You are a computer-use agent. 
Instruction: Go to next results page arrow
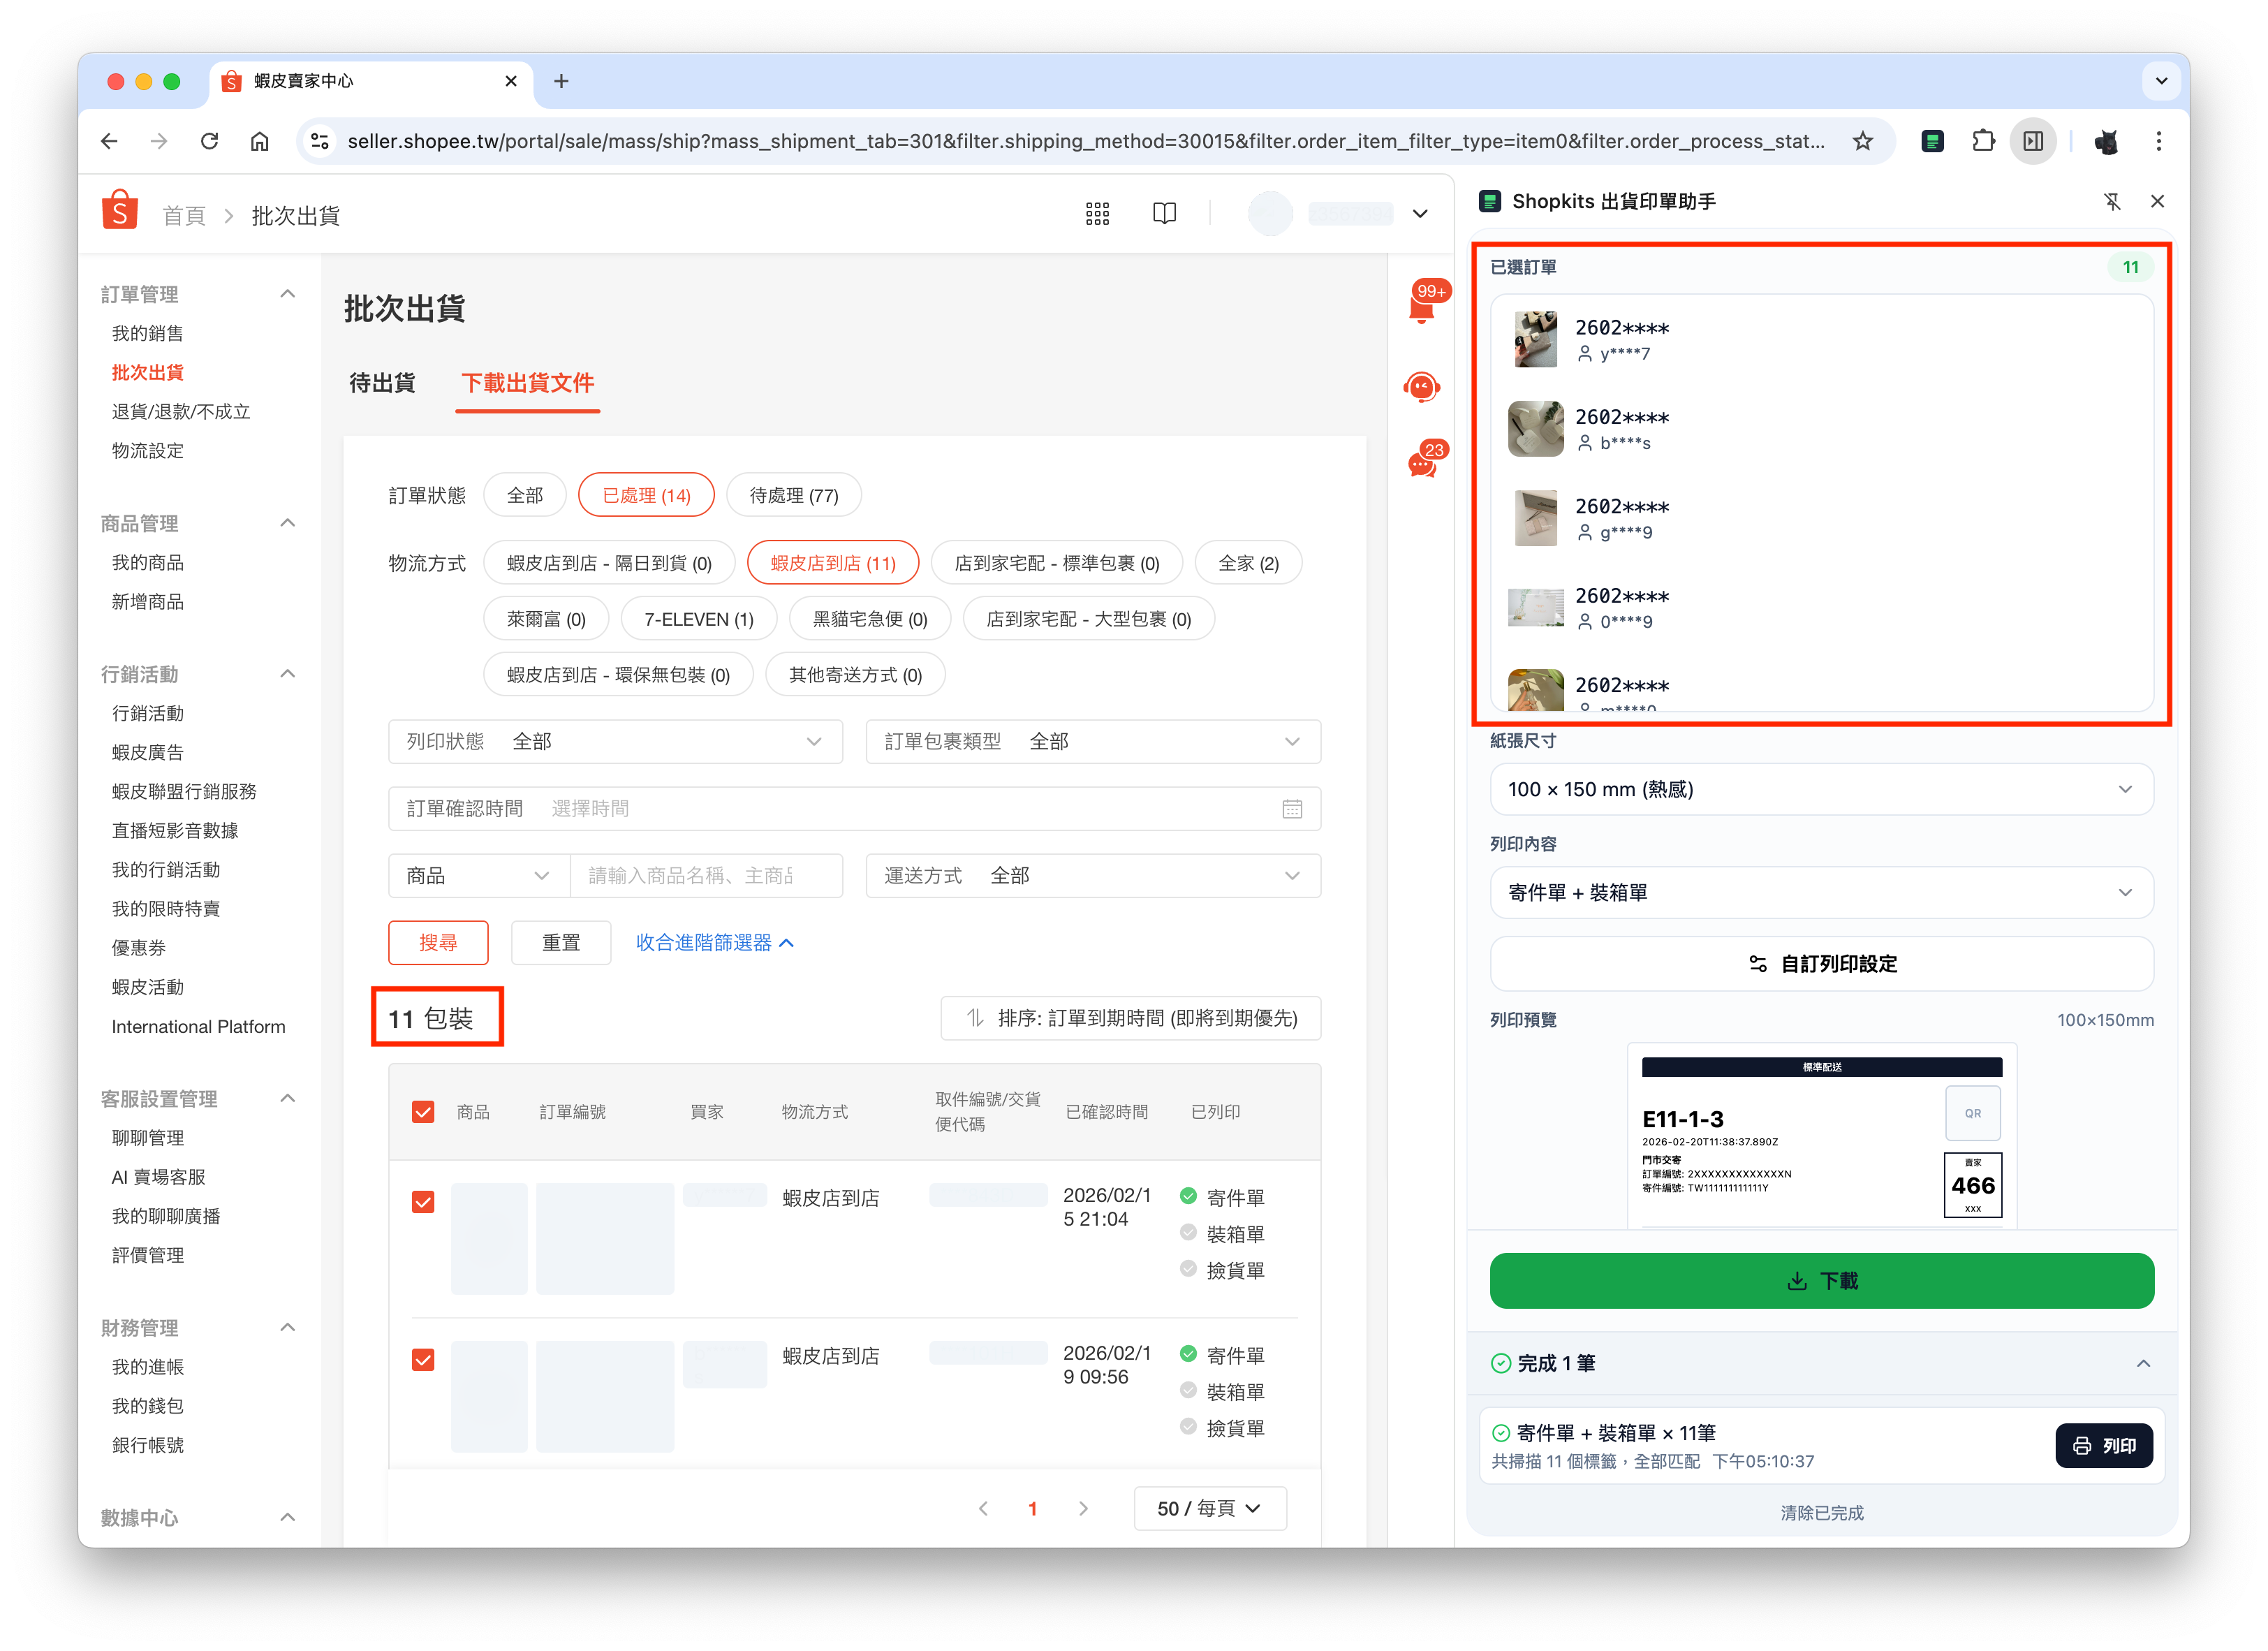1083,1508
